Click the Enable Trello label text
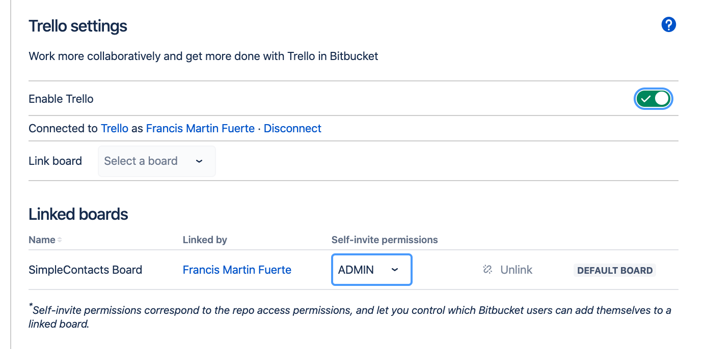706x349 pixels. (x=61, y=99)
